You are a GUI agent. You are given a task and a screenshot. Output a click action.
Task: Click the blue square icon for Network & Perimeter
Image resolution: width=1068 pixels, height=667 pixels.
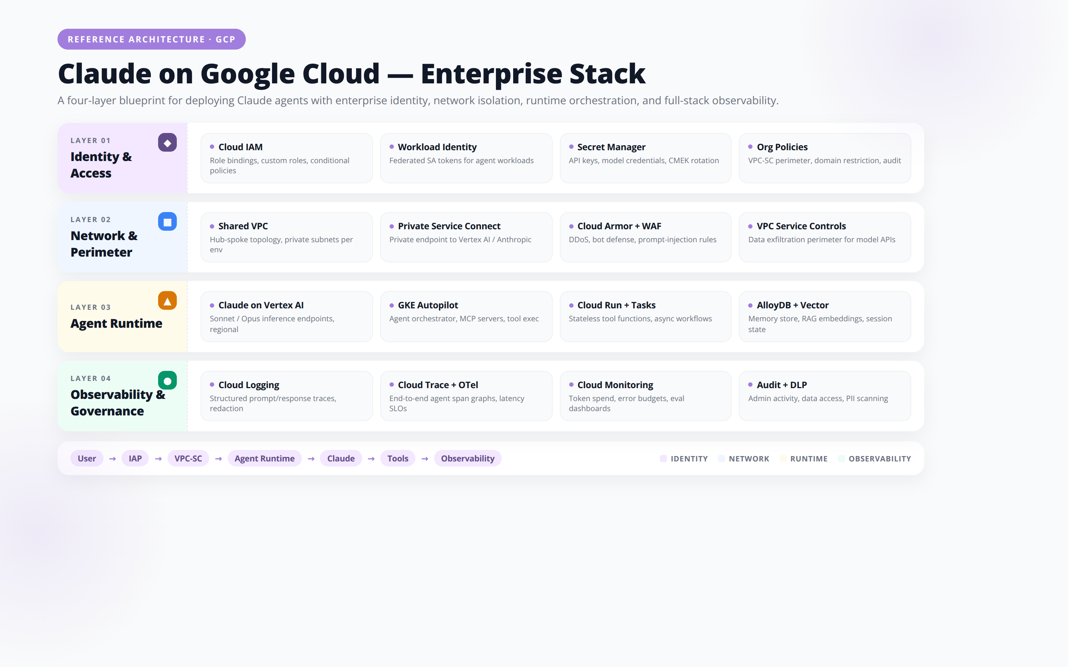(x=167, y=221)
